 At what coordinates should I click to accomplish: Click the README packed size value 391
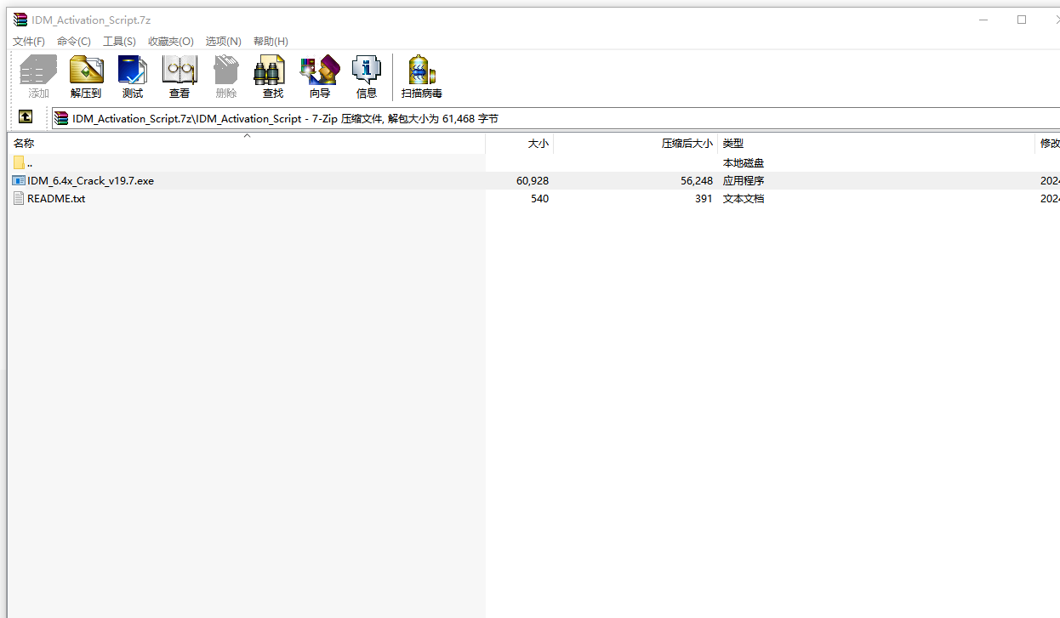(x=704, y=199)
